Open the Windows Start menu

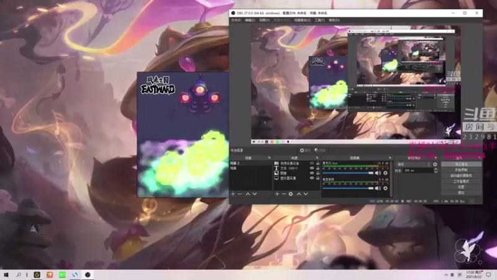[6, 274]
